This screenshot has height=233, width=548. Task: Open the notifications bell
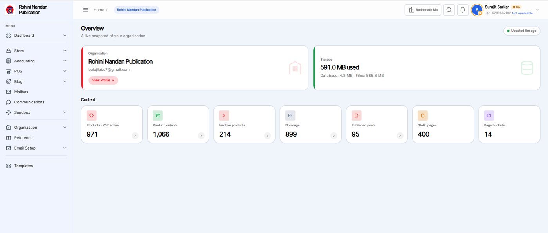(463, 10)
